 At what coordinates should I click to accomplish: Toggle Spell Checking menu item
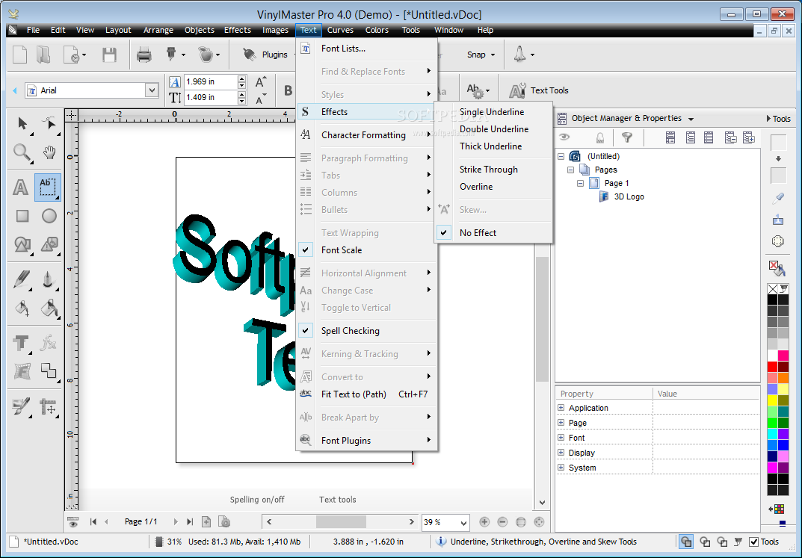click(x=366, y=331)
